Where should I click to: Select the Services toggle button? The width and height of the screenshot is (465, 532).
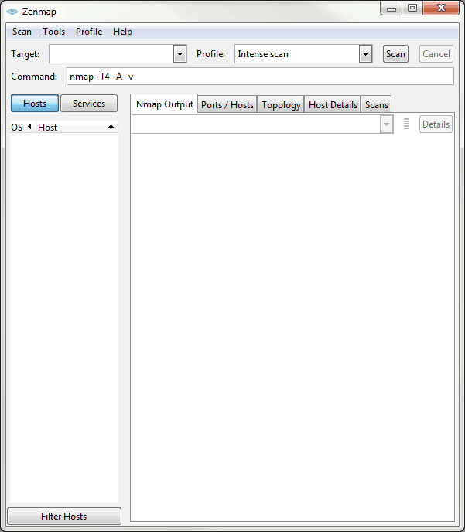(89, 104)
